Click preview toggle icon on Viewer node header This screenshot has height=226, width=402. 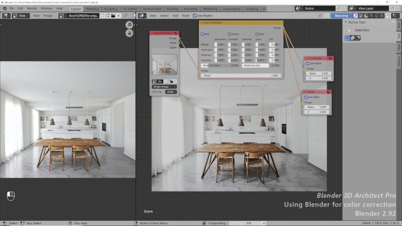(328, 92)
